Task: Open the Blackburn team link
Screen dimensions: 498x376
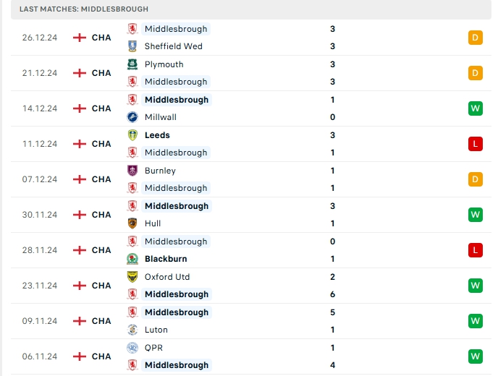Action: 166,259
